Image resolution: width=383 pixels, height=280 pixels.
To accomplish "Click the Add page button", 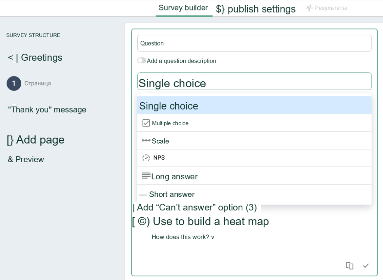I will point(36,140).
